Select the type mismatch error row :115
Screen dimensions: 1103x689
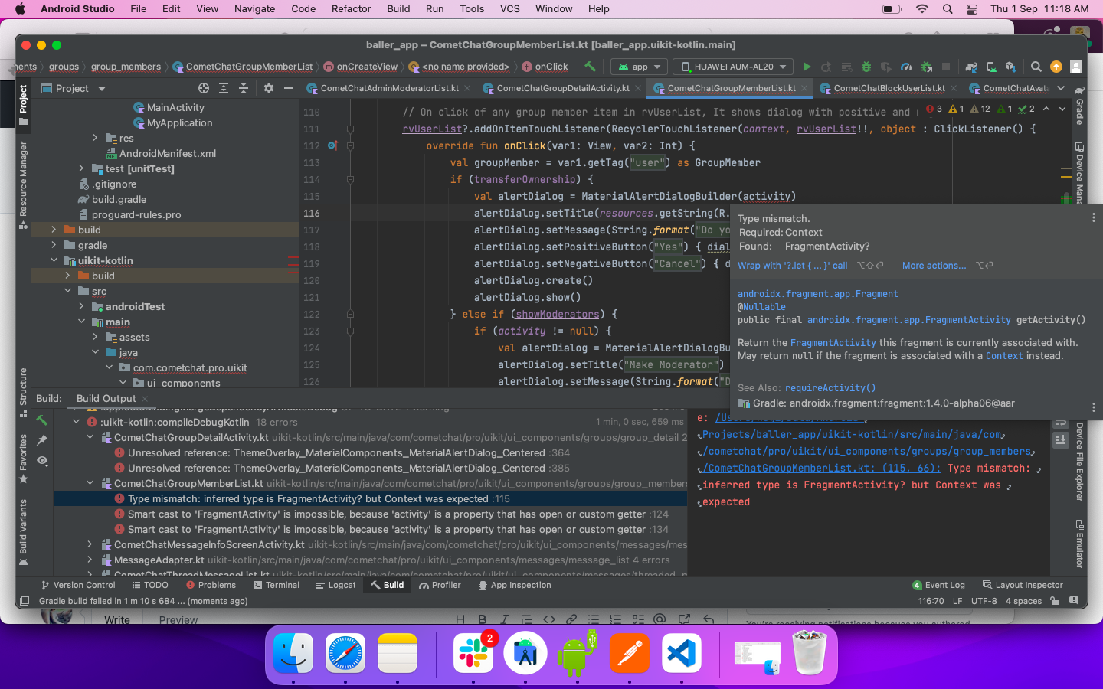click(x=370, y=498)
